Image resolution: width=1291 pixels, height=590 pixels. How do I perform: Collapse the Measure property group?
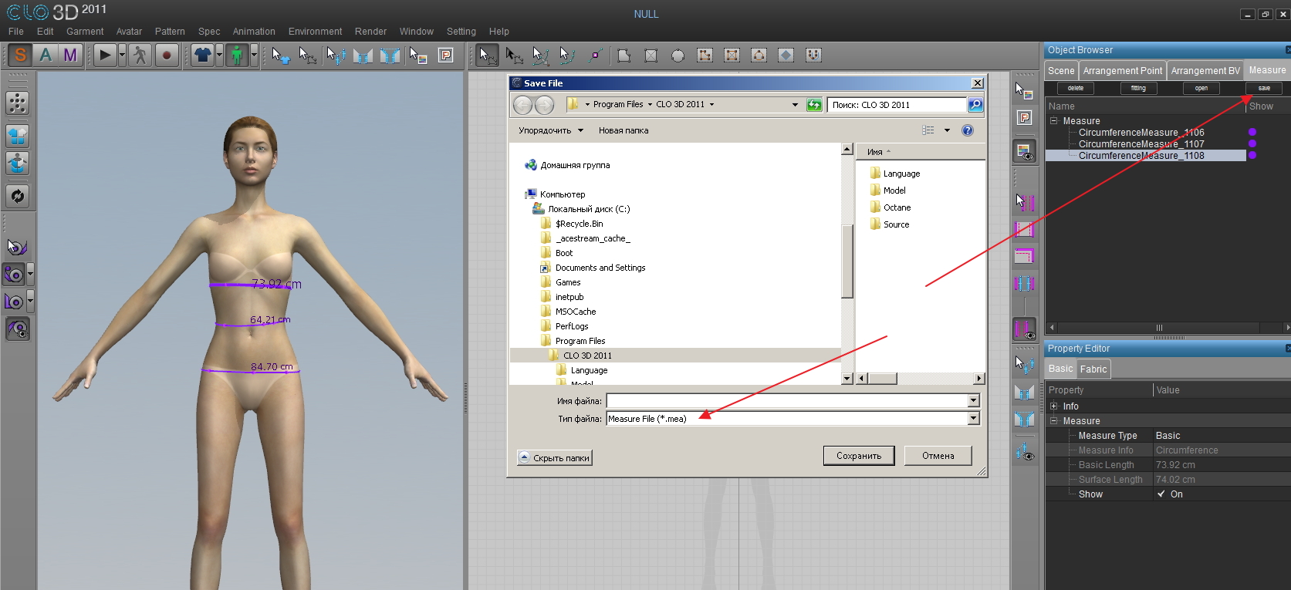coord(1054,421)
